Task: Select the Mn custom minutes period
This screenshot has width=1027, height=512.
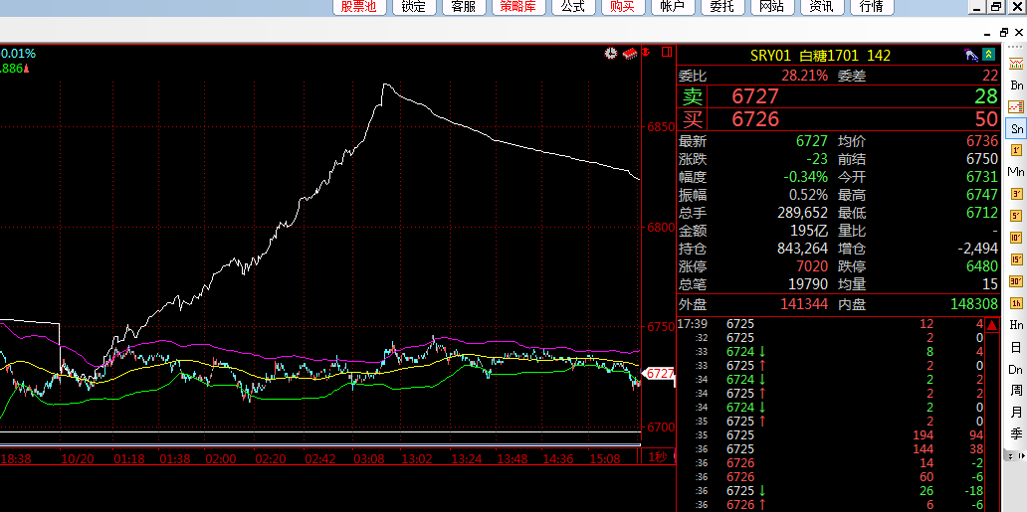Action: click(1016, 172)
